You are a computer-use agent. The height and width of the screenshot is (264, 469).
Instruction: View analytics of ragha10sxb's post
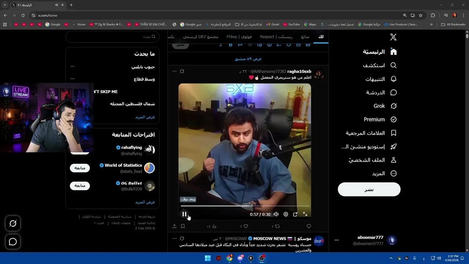[x=214, y=226]
